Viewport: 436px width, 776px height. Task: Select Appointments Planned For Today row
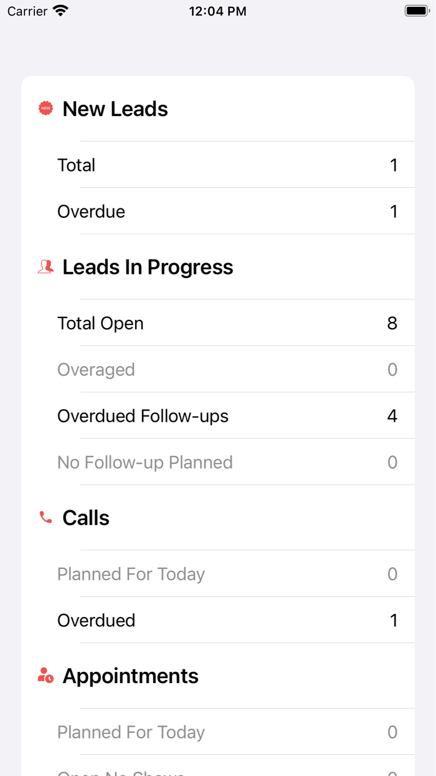(227, 732)
